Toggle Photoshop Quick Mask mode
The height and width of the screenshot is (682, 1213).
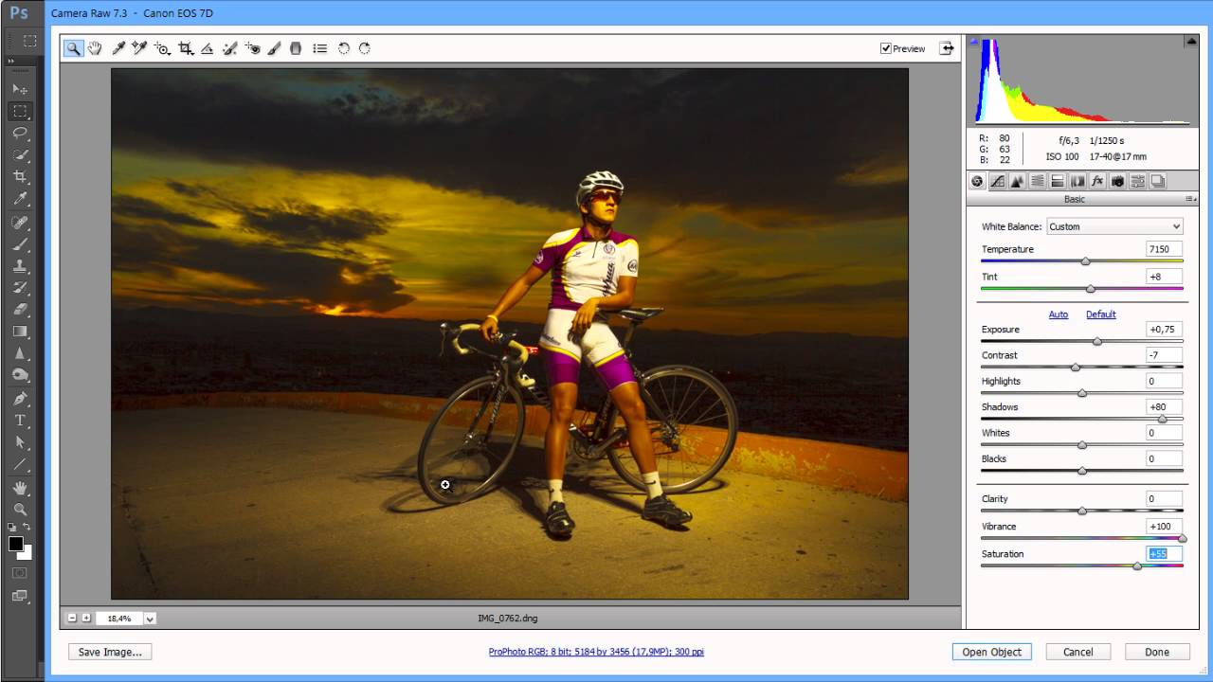[20, 572]
